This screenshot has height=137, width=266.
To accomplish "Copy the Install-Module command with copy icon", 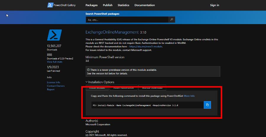I will pyautogui.click(x=207, y=105).
